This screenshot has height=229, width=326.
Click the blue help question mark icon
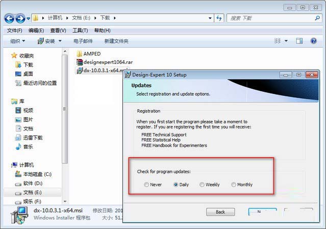[x=314, y=41]
